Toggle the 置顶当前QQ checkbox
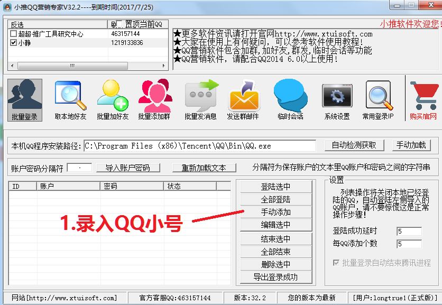 (x=119, y=24)
